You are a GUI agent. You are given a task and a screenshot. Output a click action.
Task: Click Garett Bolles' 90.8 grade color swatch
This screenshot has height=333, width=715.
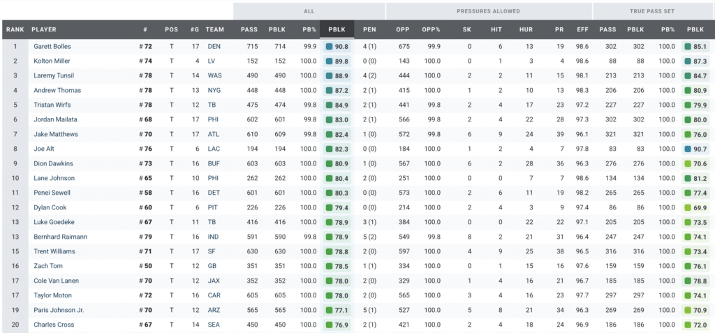point(330,46)
